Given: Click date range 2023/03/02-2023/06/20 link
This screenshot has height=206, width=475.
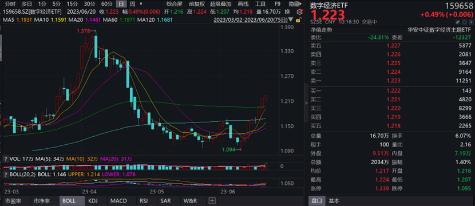Looking at the screenshot, I should pos(251,19).
